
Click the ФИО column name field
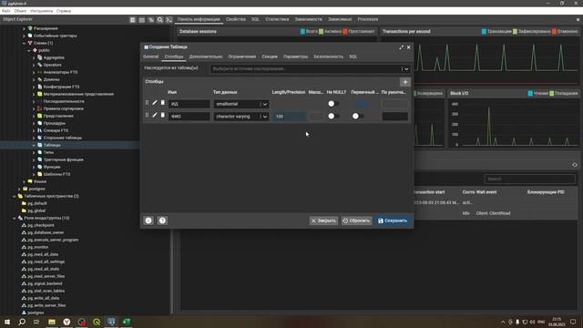[x=189, y=117]
